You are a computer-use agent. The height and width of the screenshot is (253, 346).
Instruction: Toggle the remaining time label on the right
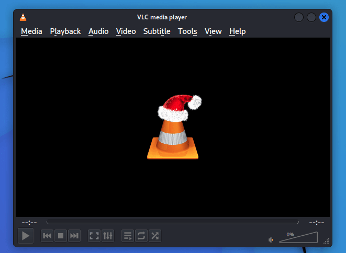(317, 223)
